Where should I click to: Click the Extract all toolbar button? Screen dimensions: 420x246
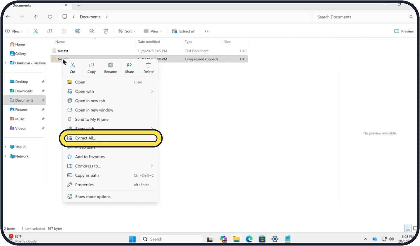(183, 31)
